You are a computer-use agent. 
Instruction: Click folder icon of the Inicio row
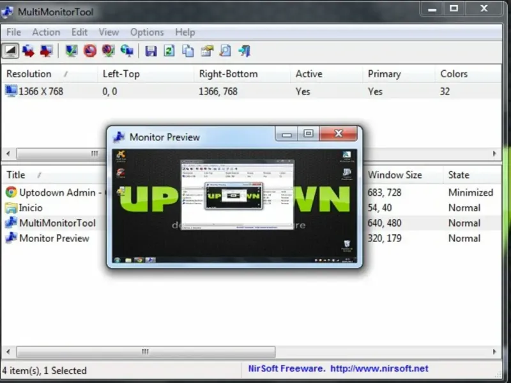coord(11,208)
